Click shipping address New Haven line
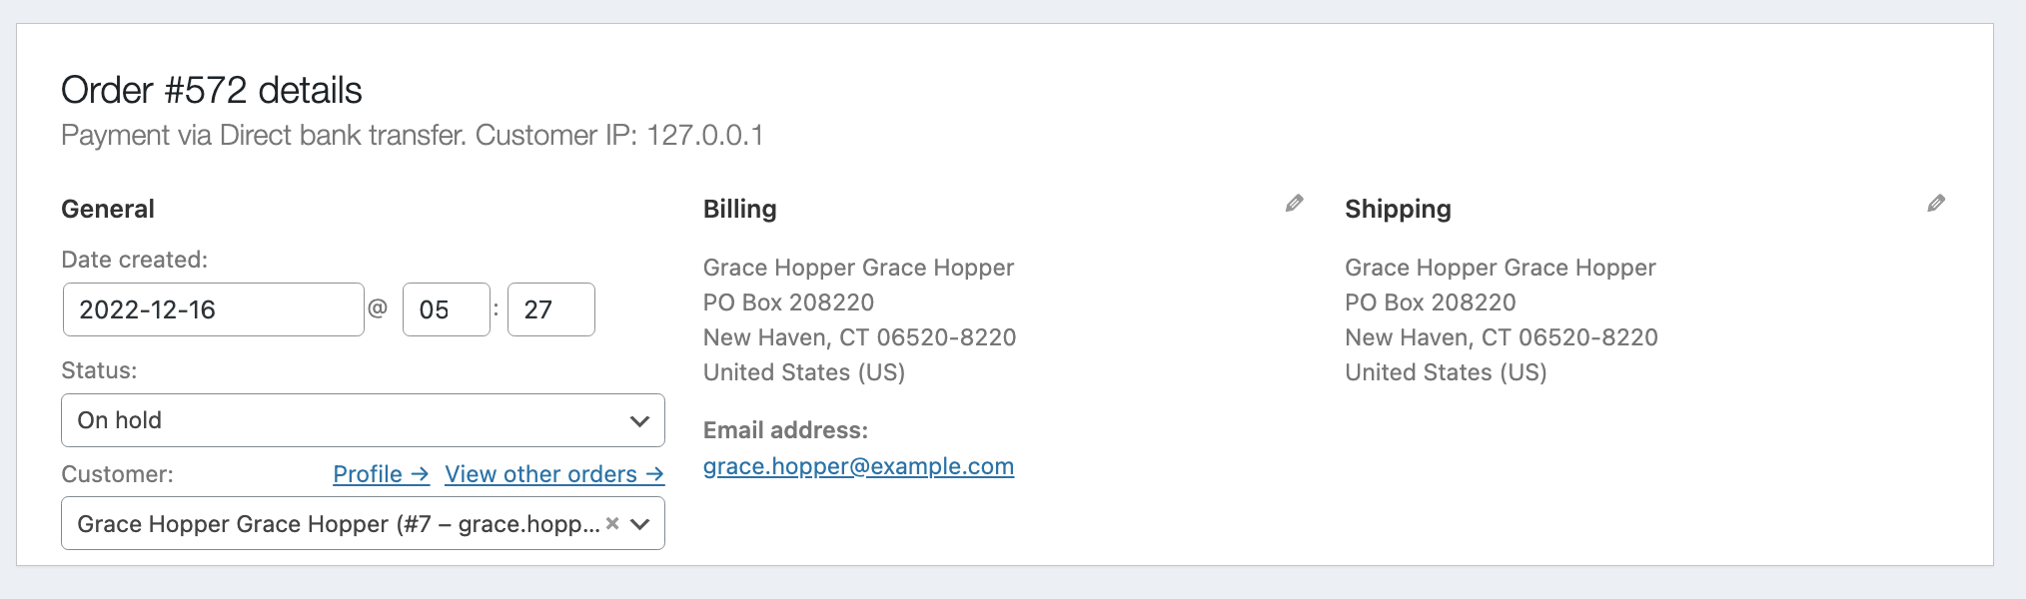 [x=1501, y=337]
